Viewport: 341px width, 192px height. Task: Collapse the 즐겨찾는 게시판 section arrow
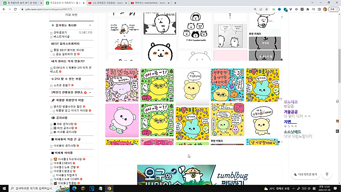pos(90,26)
